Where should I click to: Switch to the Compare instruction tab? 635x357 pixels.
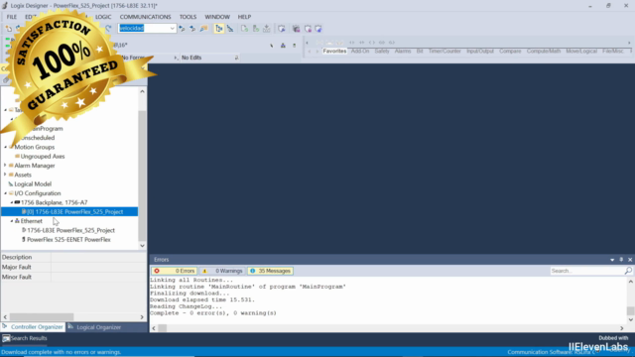pos(510,51)
